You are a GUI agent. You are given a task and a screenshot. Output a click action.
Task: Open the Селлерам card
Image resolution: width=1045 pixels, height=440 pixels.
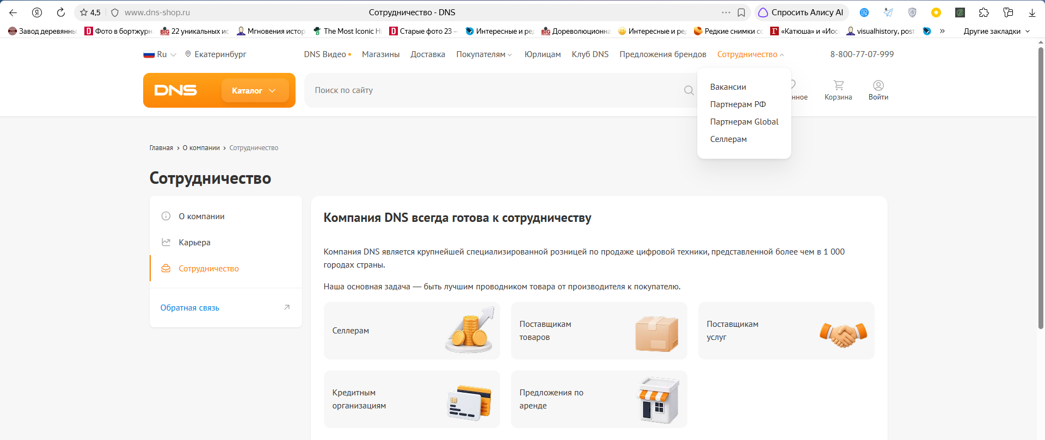tap(411, 331)
